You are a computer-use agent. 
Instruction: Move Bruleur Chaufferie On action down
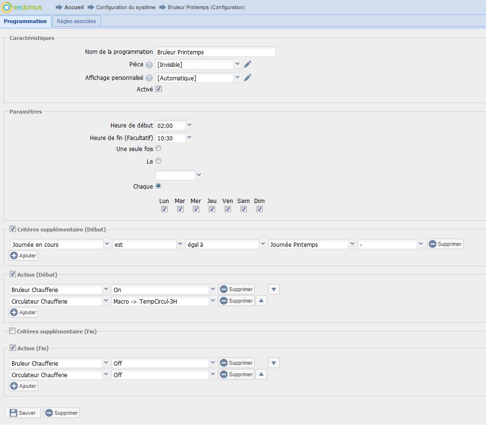point(274,290)
